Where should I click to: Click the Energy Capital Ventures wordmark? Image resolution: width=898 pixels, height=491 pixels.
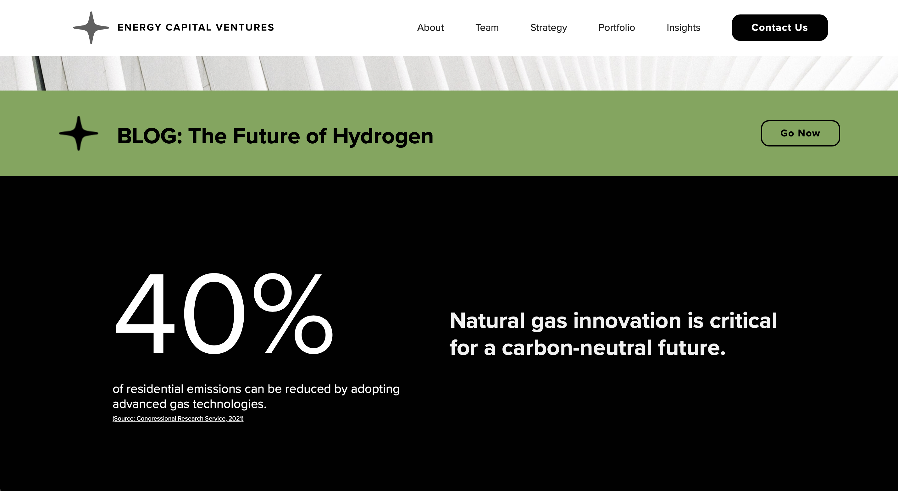pyautogui.click(x=196, y=28)
